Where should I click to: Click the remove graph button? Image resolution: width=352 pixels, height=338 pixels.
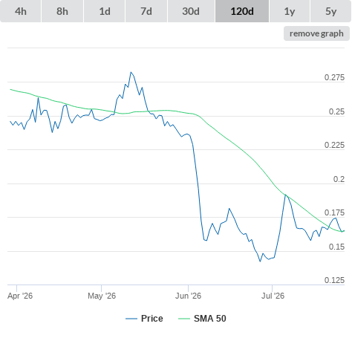316,33
